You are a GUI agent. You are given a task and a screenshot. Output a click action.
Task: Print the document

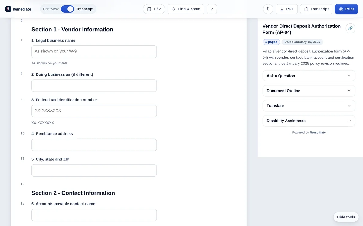[x=346, y=9]
